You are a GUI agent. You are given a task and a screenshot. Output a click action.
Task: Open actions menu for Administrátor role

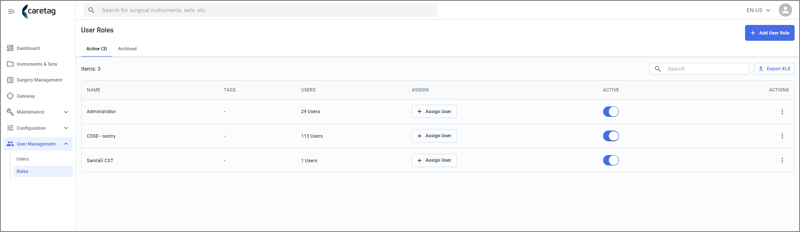(782, 112)
